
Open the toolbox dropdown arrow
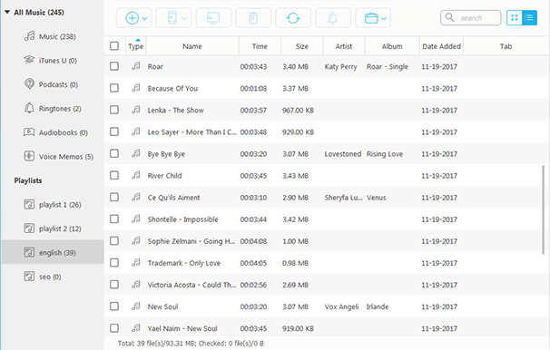click(x=384, y=18)
